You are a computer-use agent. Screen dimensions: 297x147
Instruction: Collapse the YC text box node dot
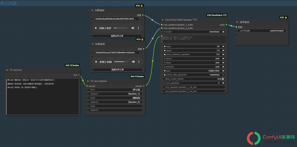coord(7,70)
